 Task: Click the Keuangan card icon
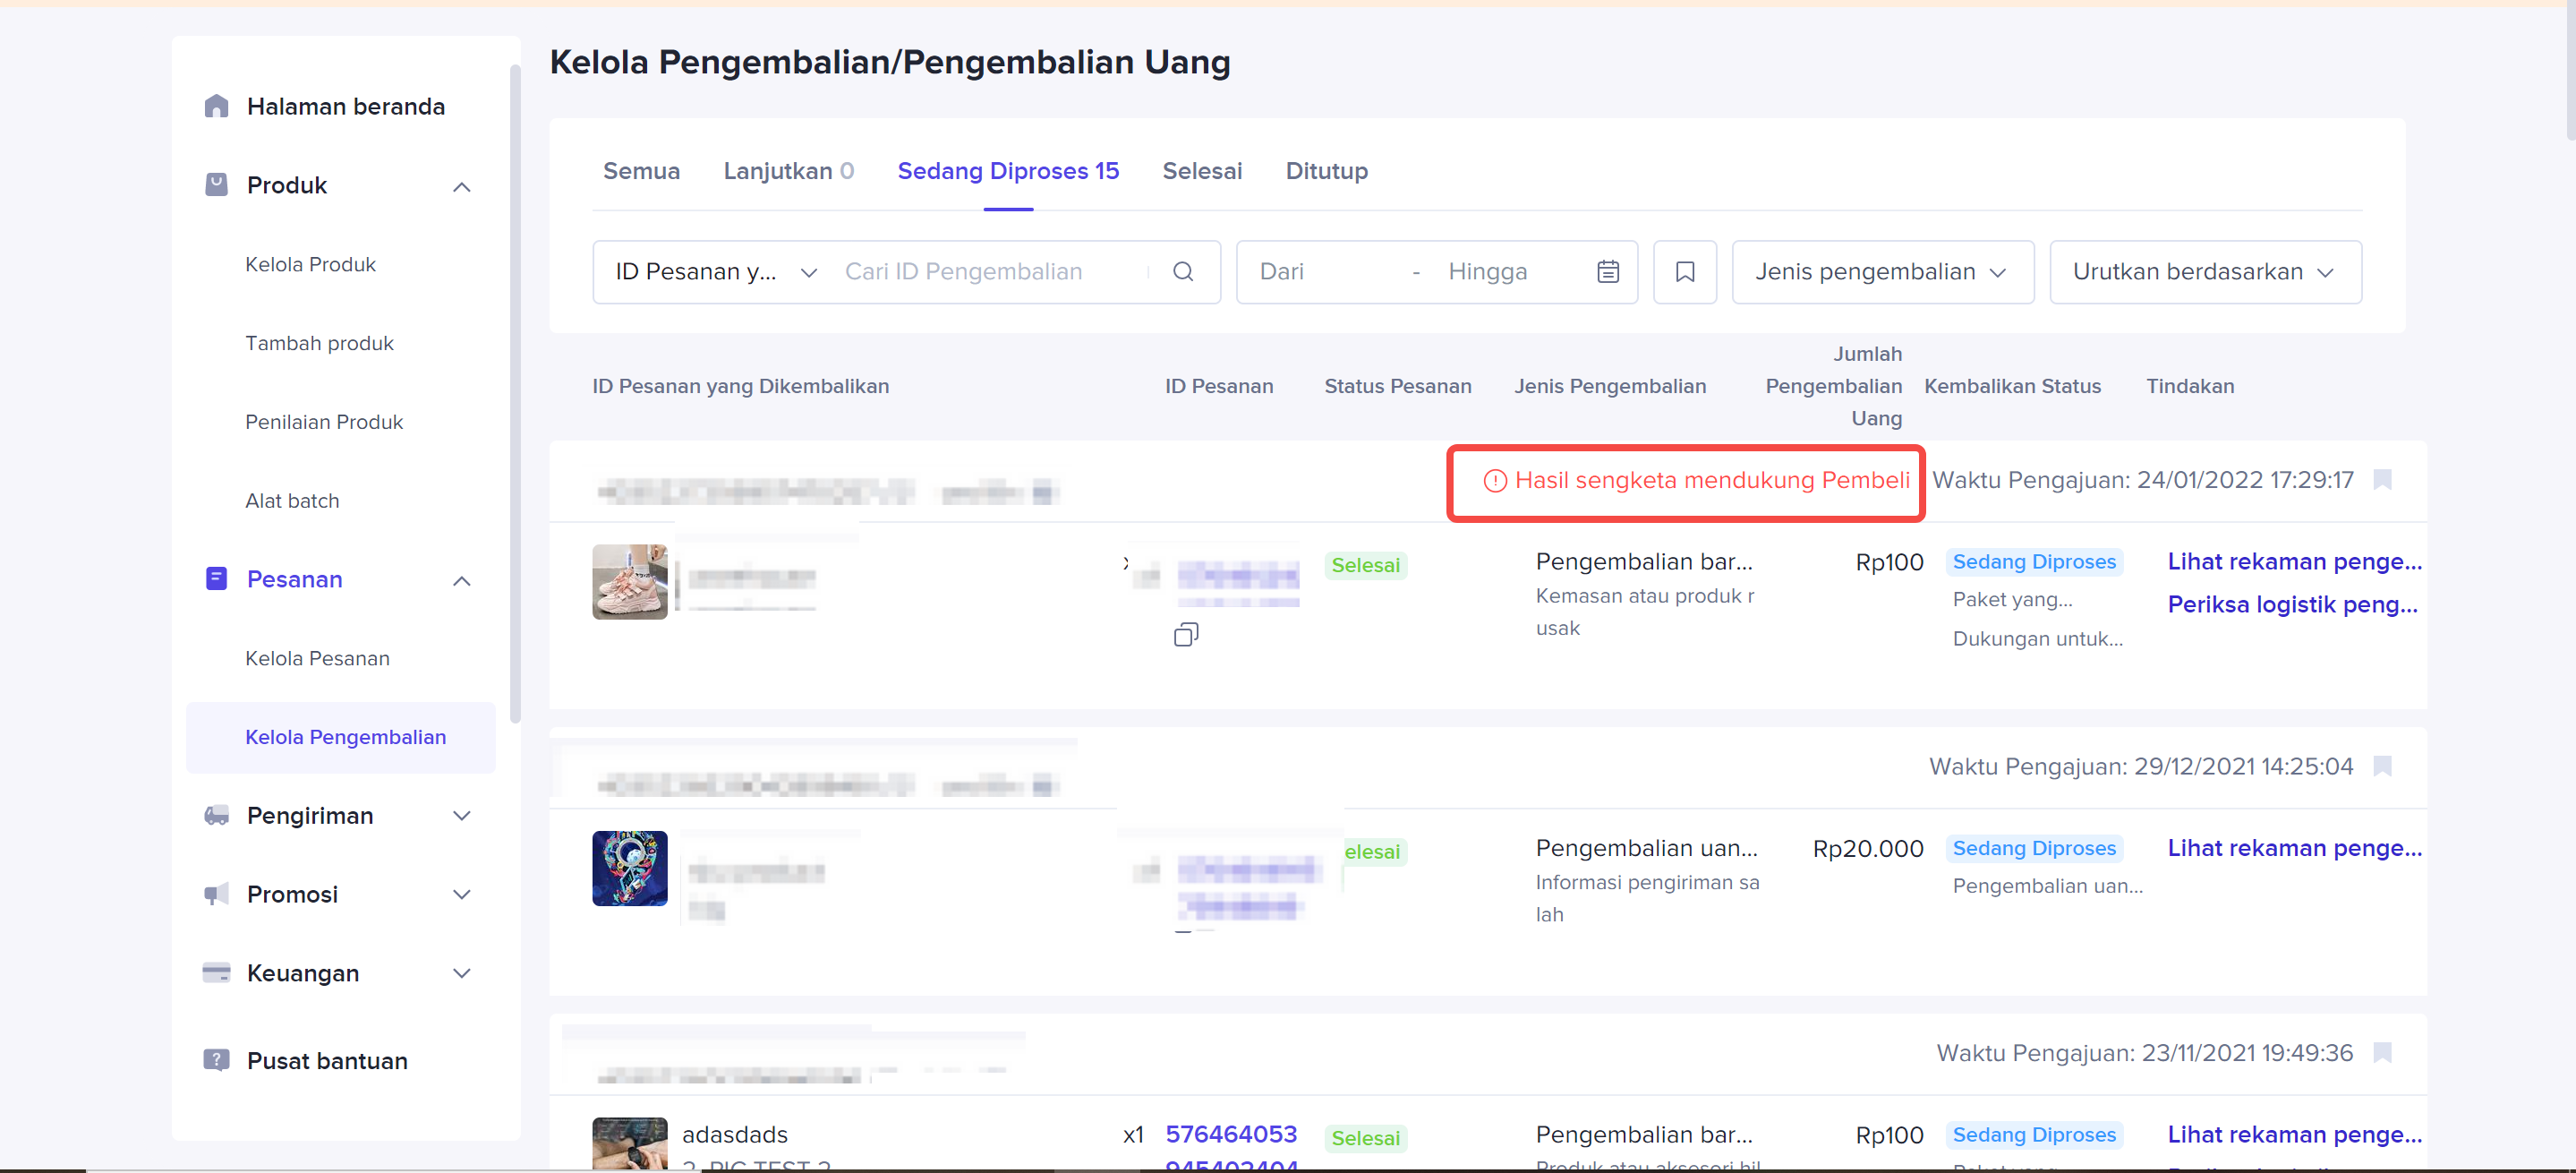(x=216, y=973)
